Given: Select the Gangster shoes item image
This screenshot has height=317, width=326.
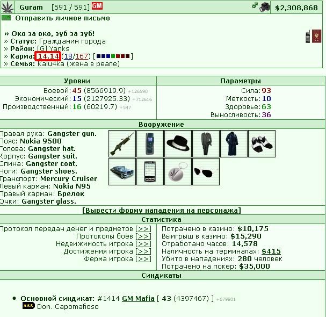Looking at the screenshot, I should pos(262,144).
